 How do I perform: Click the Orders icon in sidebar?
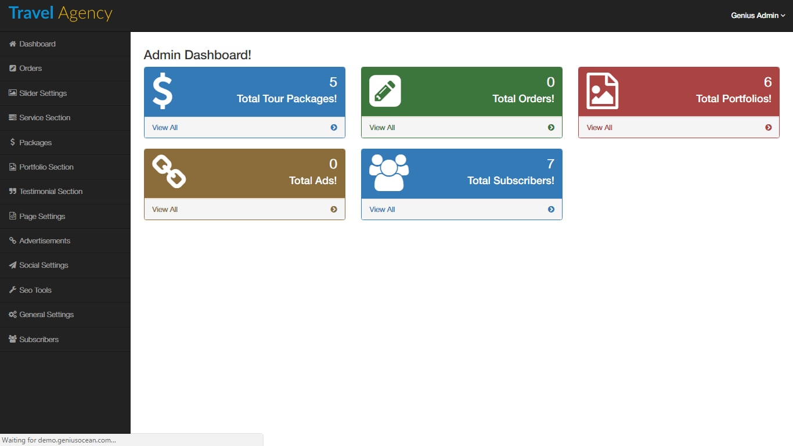[12, 68]
